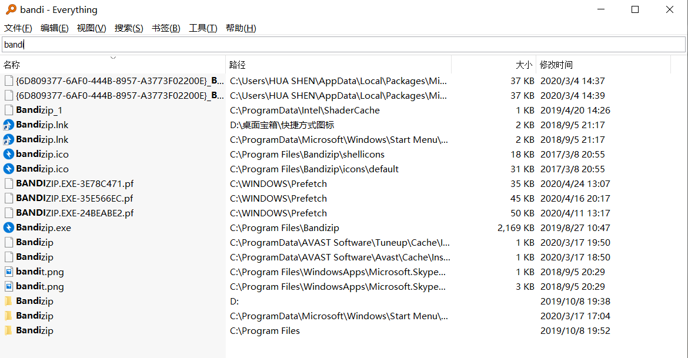Click path C:\ProgramData\Intel\ShaderCache

pos(305,110)
